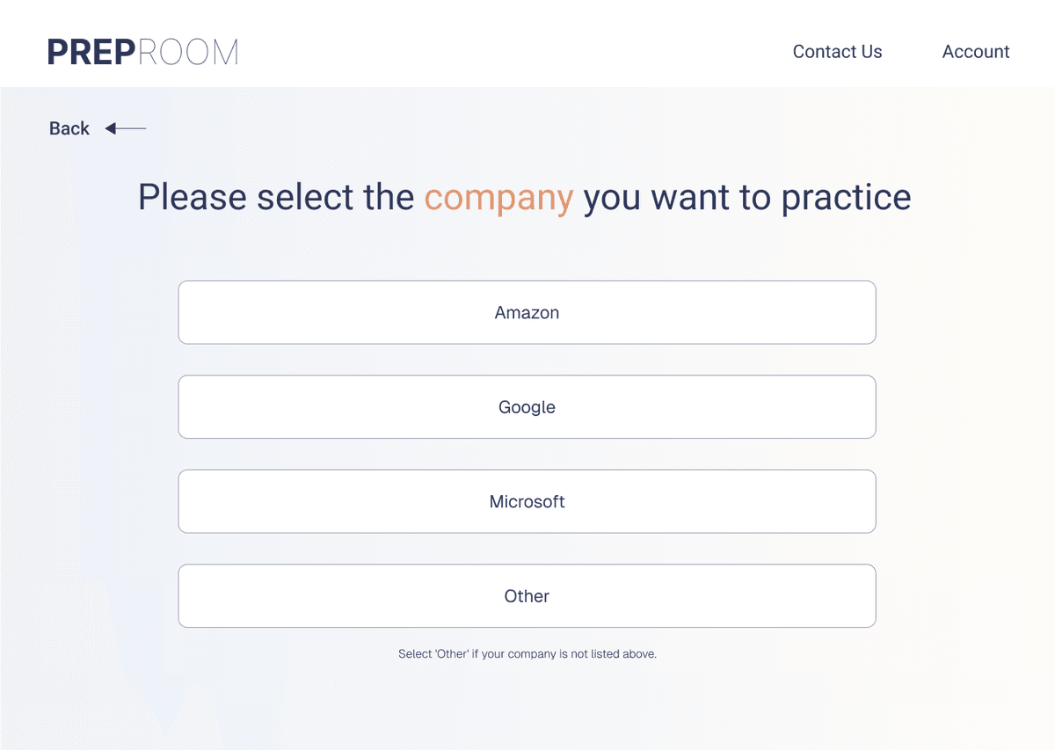
Task: Choose the Google company option
Action: coord(527,407)
